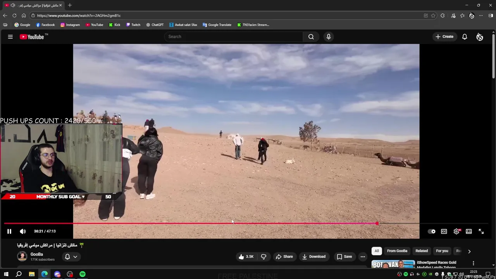Open more actions three-dot menu

click(x=363, y=257)
